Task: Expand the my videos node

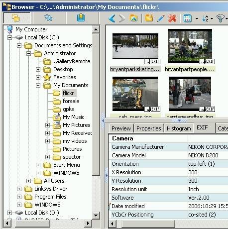Action: 47,141
